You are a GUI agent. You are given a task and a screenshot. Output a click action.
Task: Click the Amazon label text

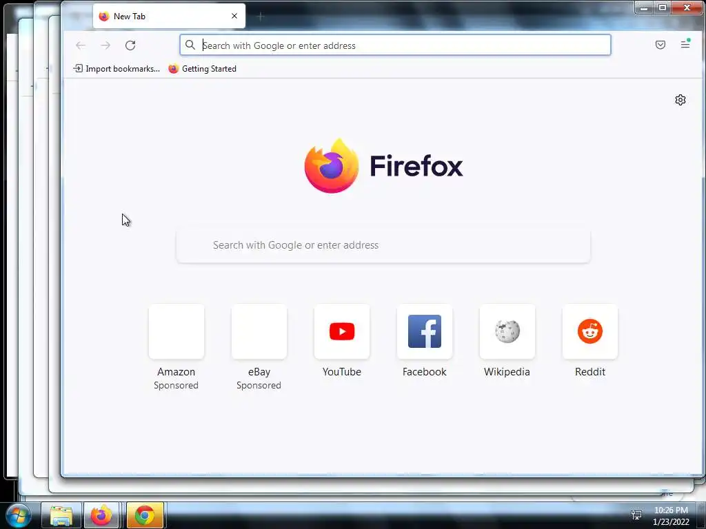(176, 372)
